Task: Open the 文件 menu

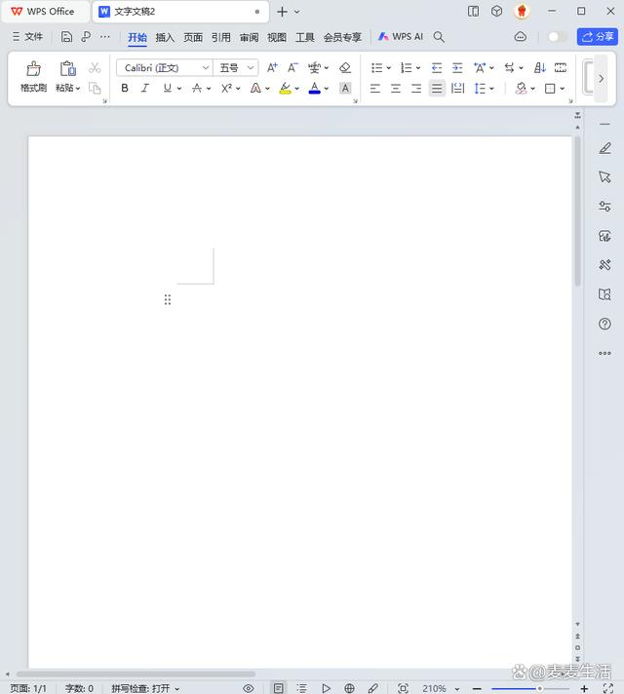Action: tap(27, 37)
